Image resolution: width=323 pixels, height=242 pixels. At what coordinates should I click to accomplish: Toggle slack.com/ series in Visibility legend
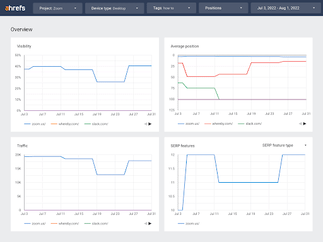coord(97,124)
